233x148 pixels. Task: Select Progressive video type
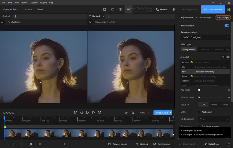[189, 49]
